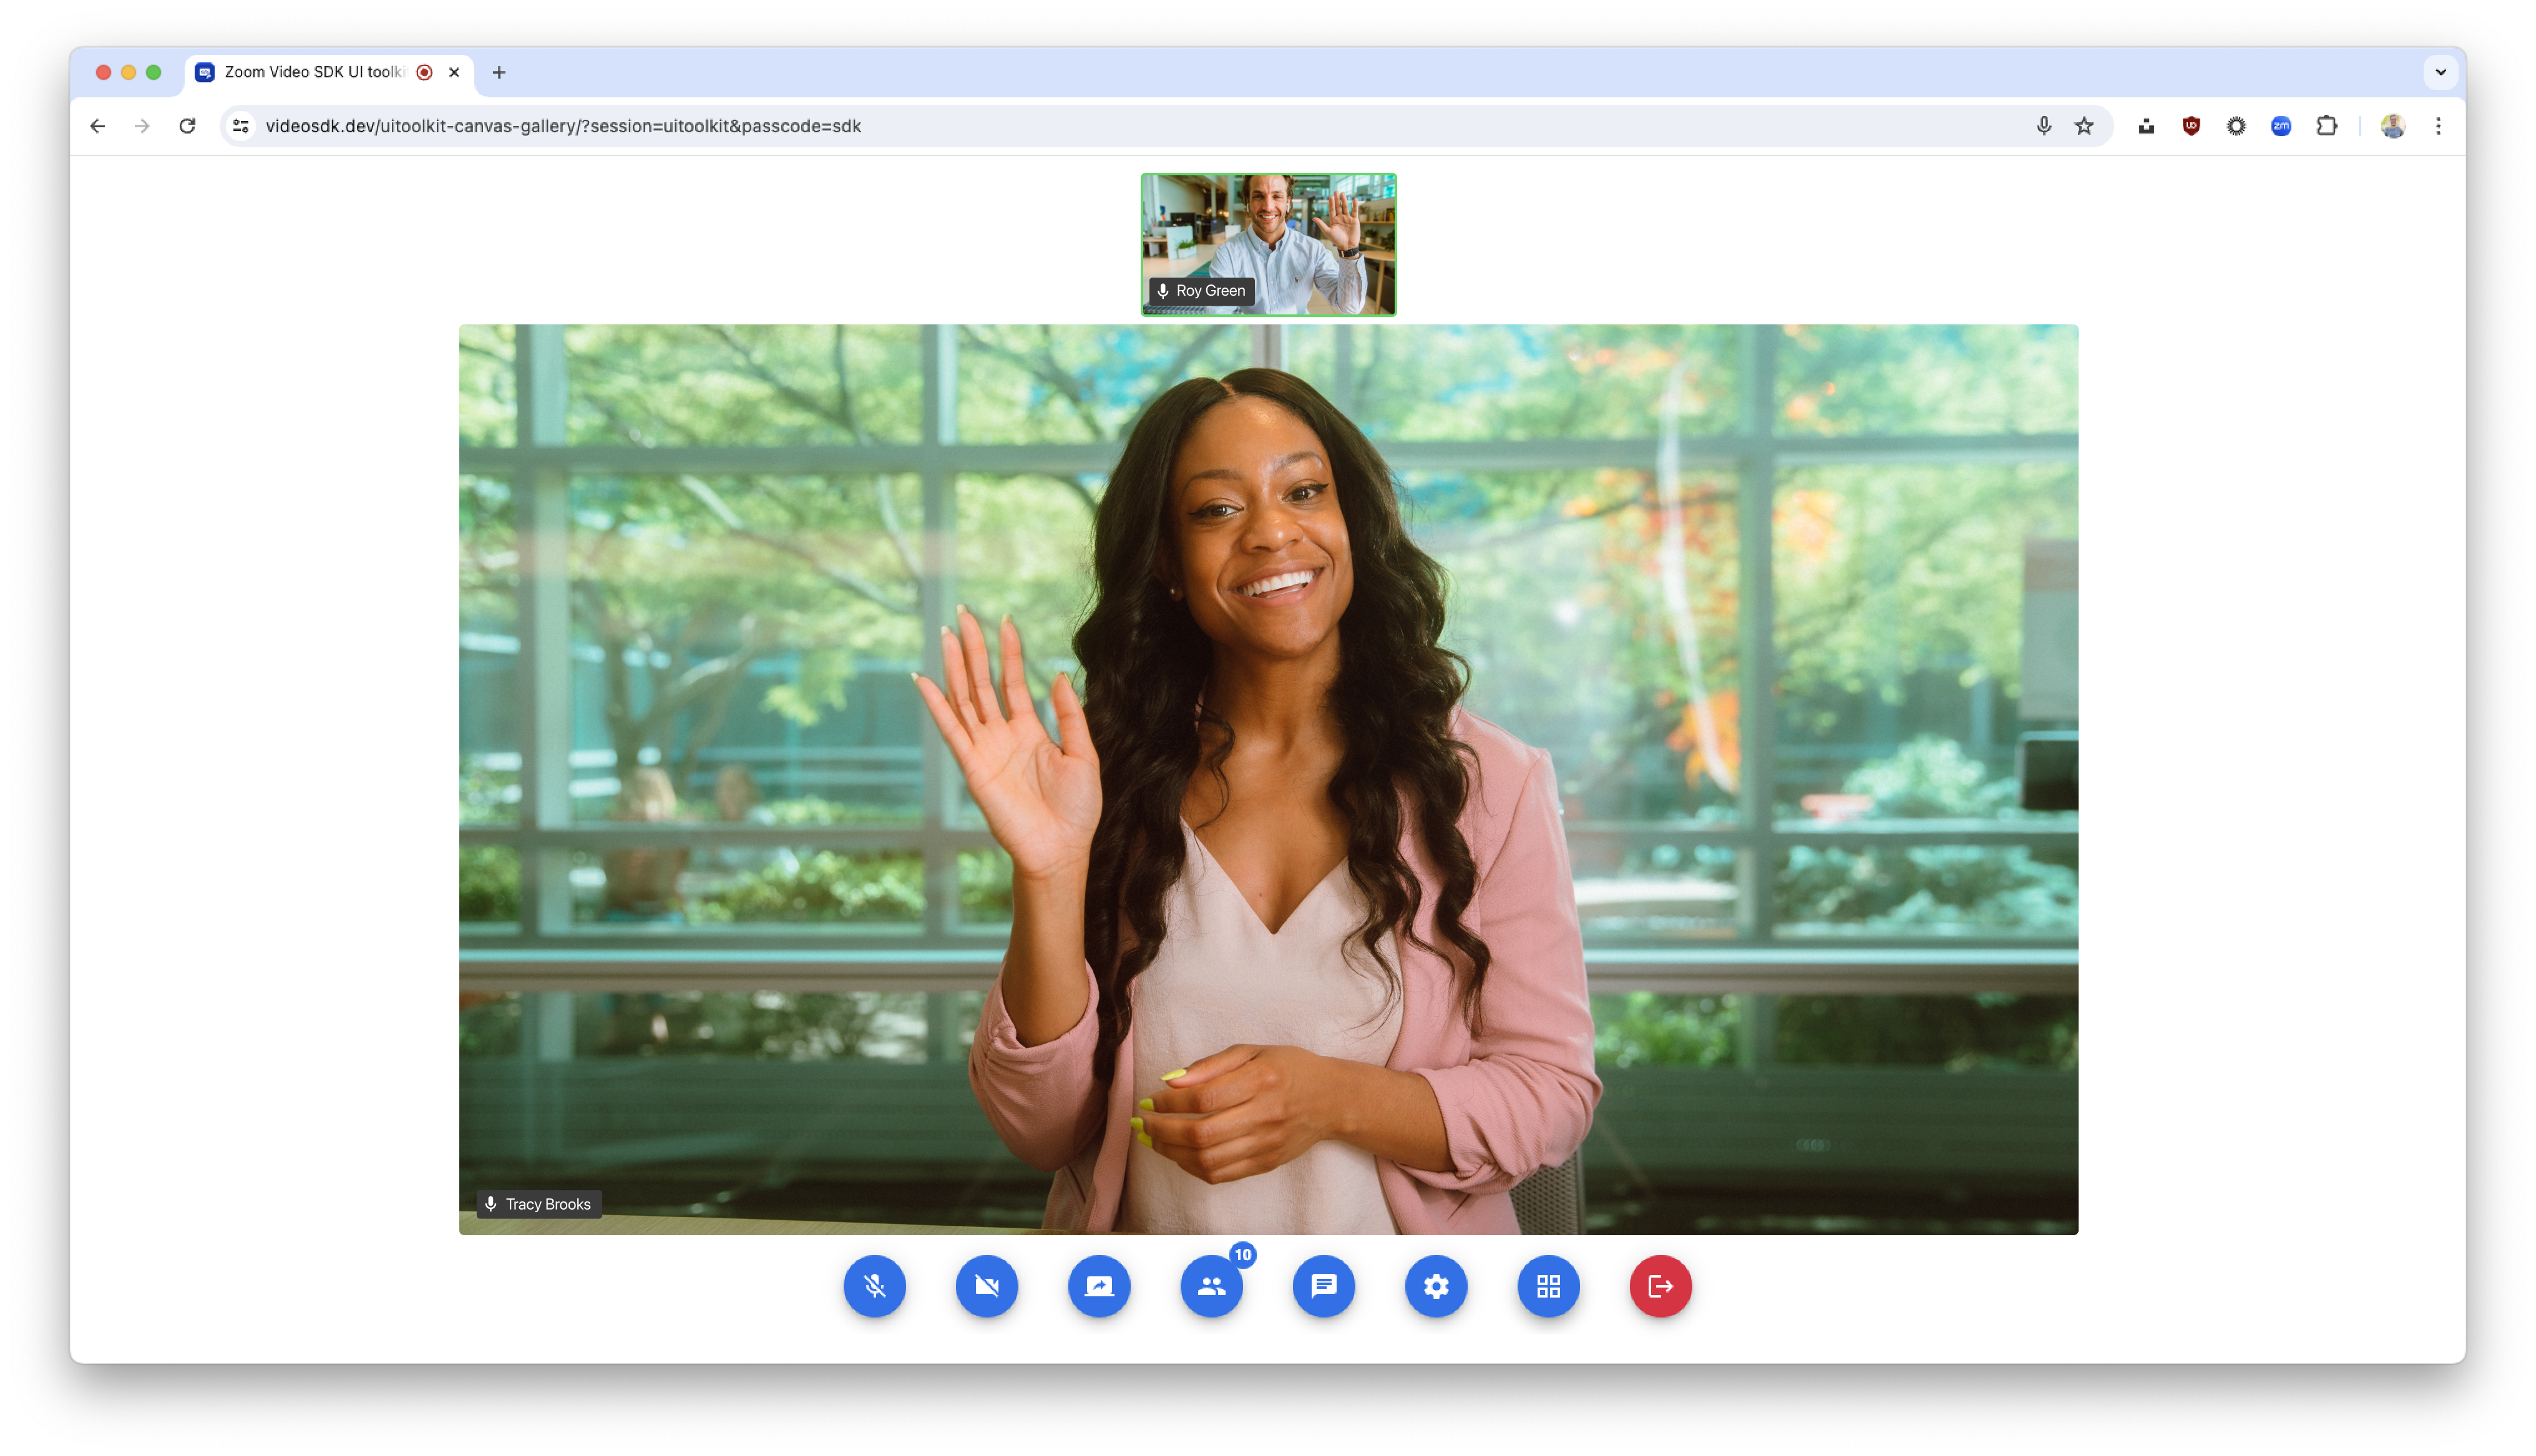
Task: Reload the current page
Action: (x=187, y=126)
